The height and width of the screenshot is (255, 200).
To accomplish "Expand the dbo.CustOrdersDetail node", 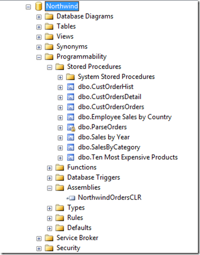I will click(60, 97).
